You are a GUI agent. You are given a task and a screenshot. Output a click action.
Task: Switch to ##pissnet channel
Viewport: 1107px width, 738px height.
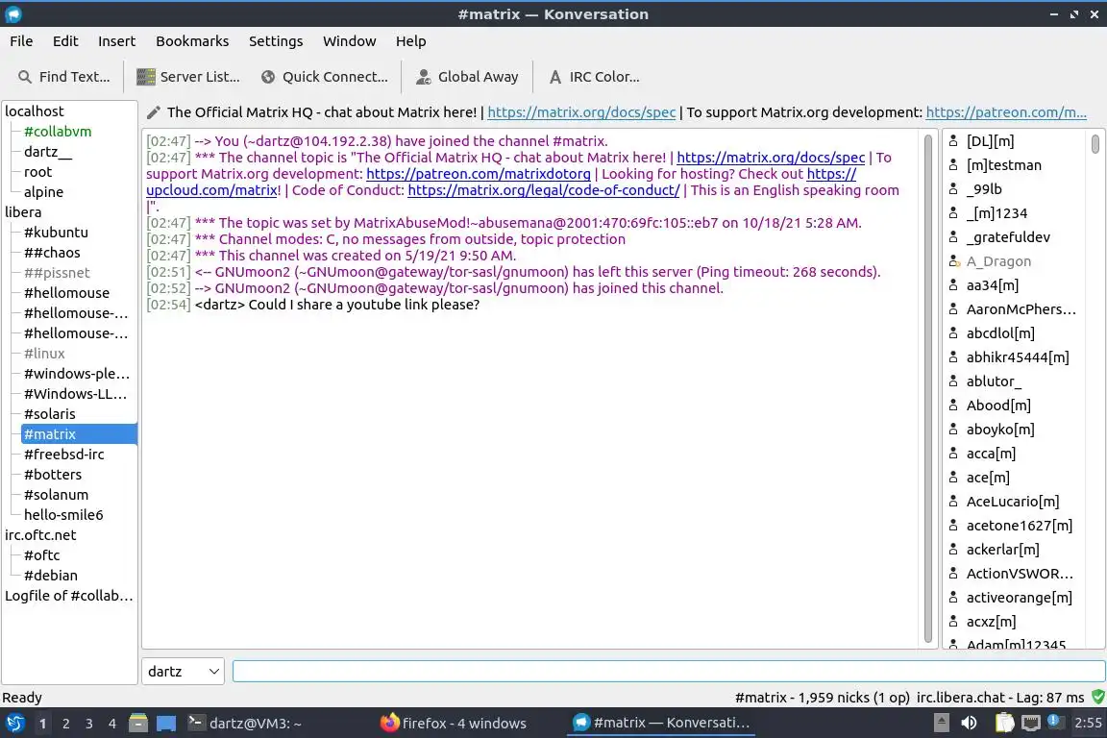pyautogui.click(x=57, y=273)
